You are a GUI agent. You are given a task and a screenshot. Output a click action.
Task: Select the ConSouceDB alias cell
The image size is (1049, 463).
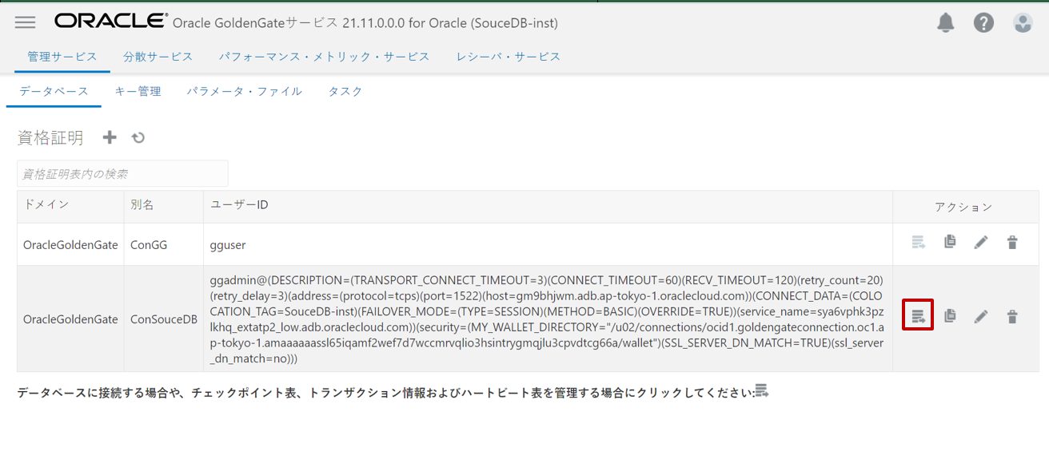pyautogui.click(x=163, y=319)
